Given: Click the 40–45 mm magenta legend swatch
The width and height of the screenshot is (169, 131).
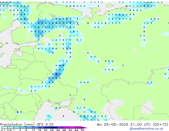Looking at the screenshot, I should coord(72,128).
